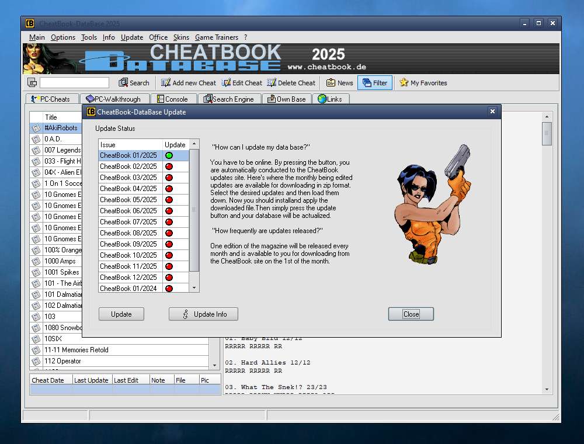Viewport: 584px width, 444px height.
Task: Open the Main menu
Action: (37, 37)
